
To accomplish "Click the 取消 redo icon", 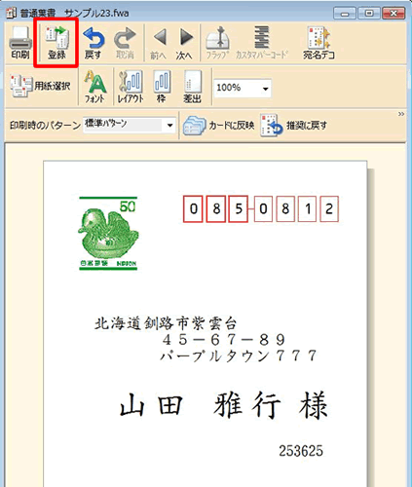I will [x=125, y=43].
